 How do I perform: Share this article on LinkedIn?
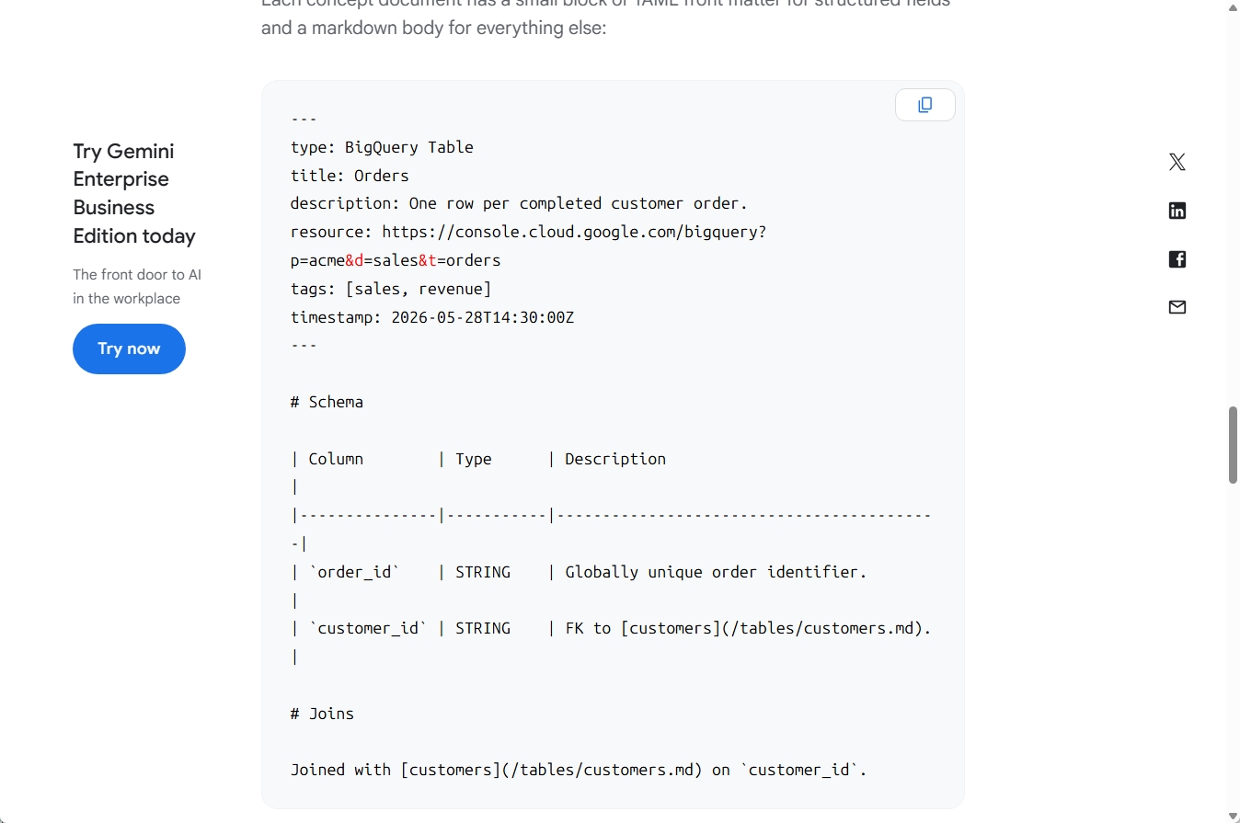(x=1177, y=211)
